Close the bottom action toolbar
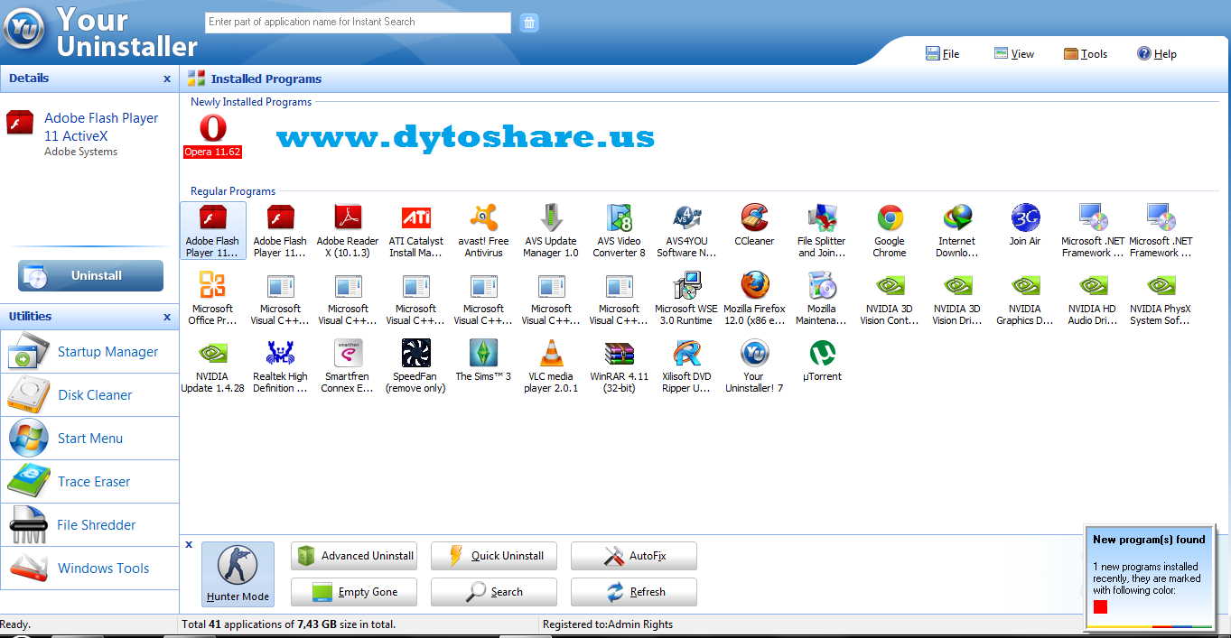Image resolution: width=1231 pixels, height=638 pixels. (x=189, y=544)
